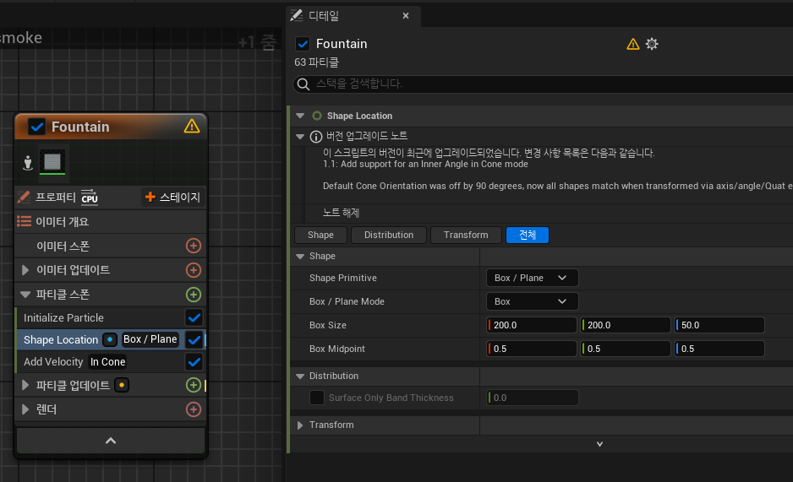The image size is (793, 482).
Task: Click the Box Midpoint Z field
Action: 719,349
